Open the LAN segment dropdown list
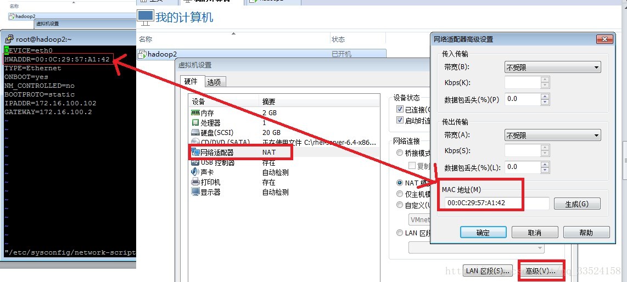 pos(477,248)
